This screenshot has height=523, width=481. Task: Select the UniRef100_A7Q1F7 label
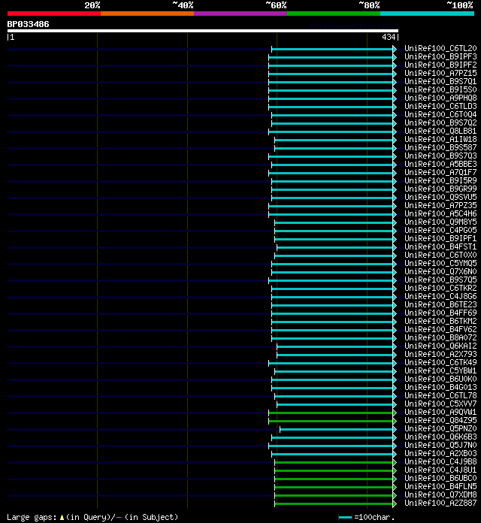(x=440, y=172)
